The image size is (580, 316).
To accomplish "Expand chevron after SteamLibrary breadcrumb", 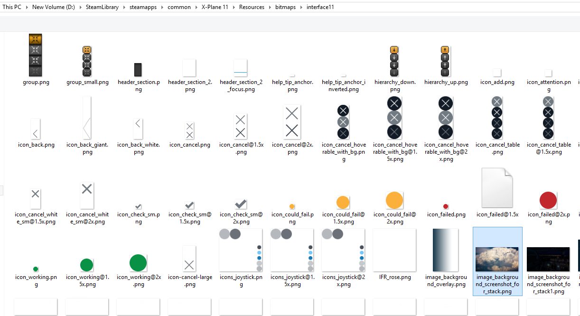I will pos(124,7).
